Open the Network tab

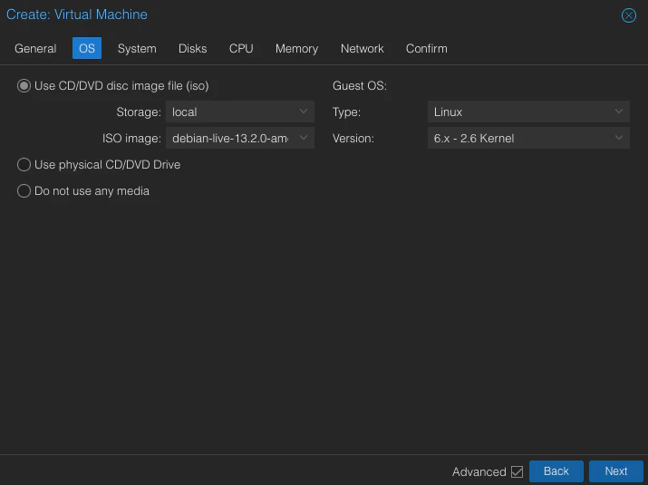tap(362, 48)
